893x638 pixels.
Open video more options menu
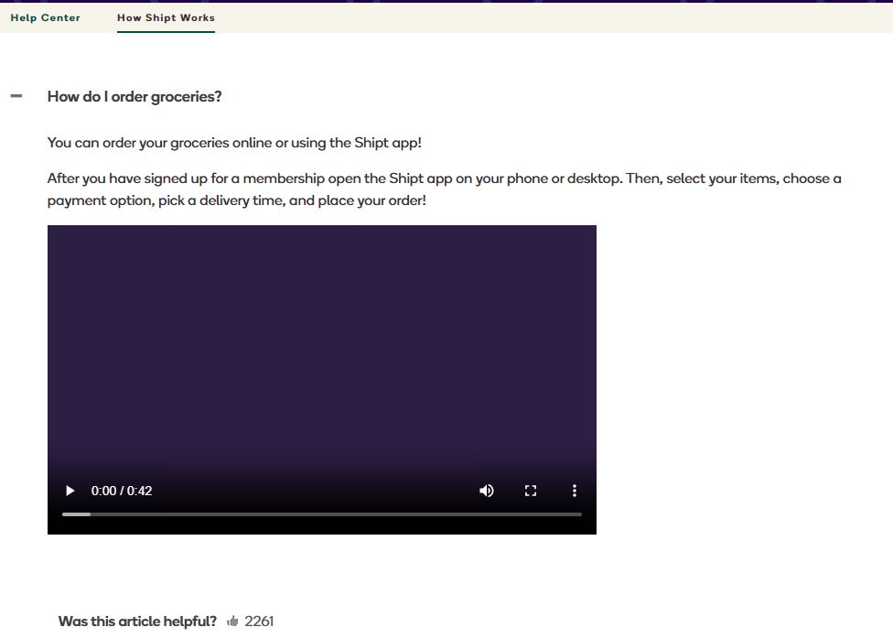pyautogui.click(x=574, y=491)
